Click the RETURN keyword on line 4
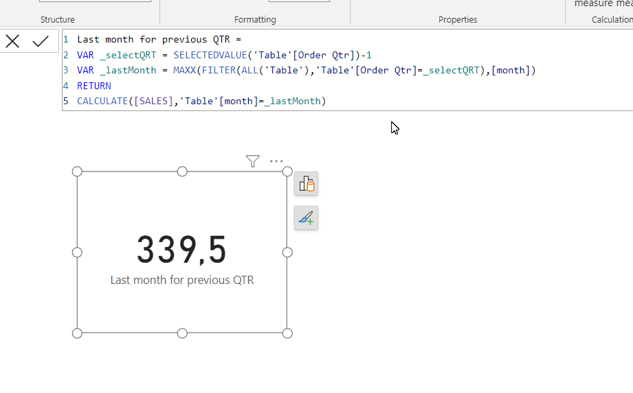Viewport: 633px width, 393px height. click(x=94, y=86)
